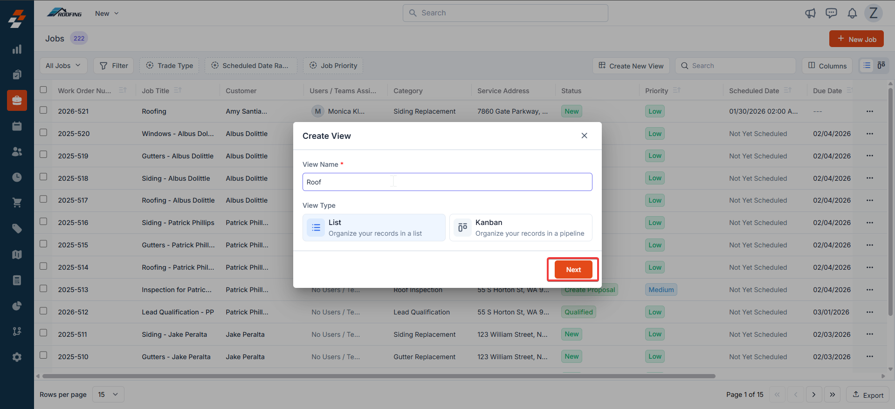This screenshot has height=409, width=895.
Task: Open the settings gear sidebar icon
Action: [17, 357]
